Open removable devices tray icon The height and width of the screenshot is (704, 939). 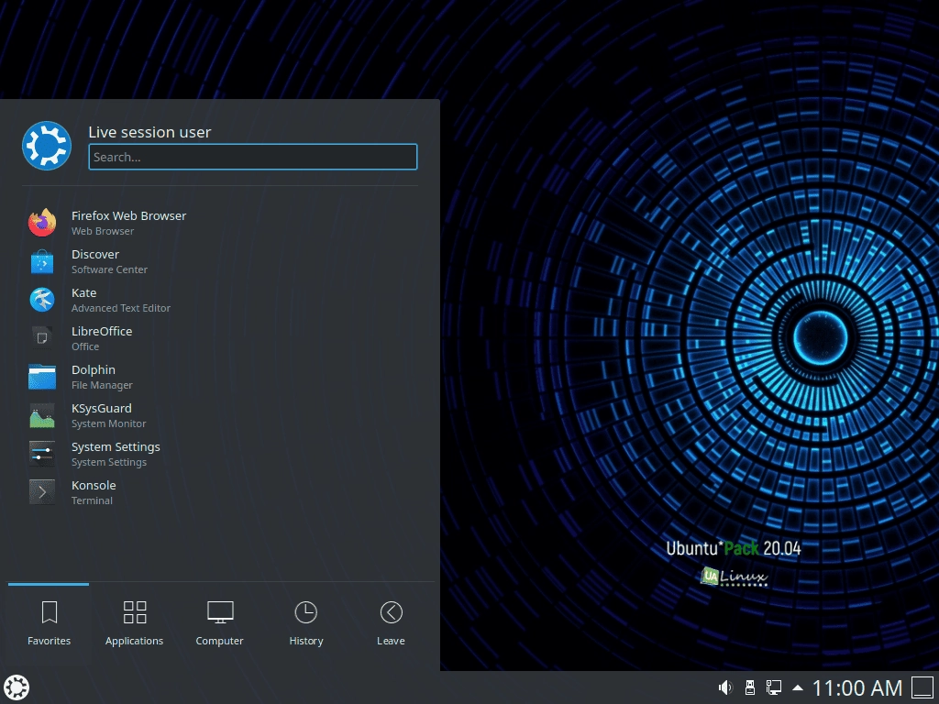click(x=749, y=687)
